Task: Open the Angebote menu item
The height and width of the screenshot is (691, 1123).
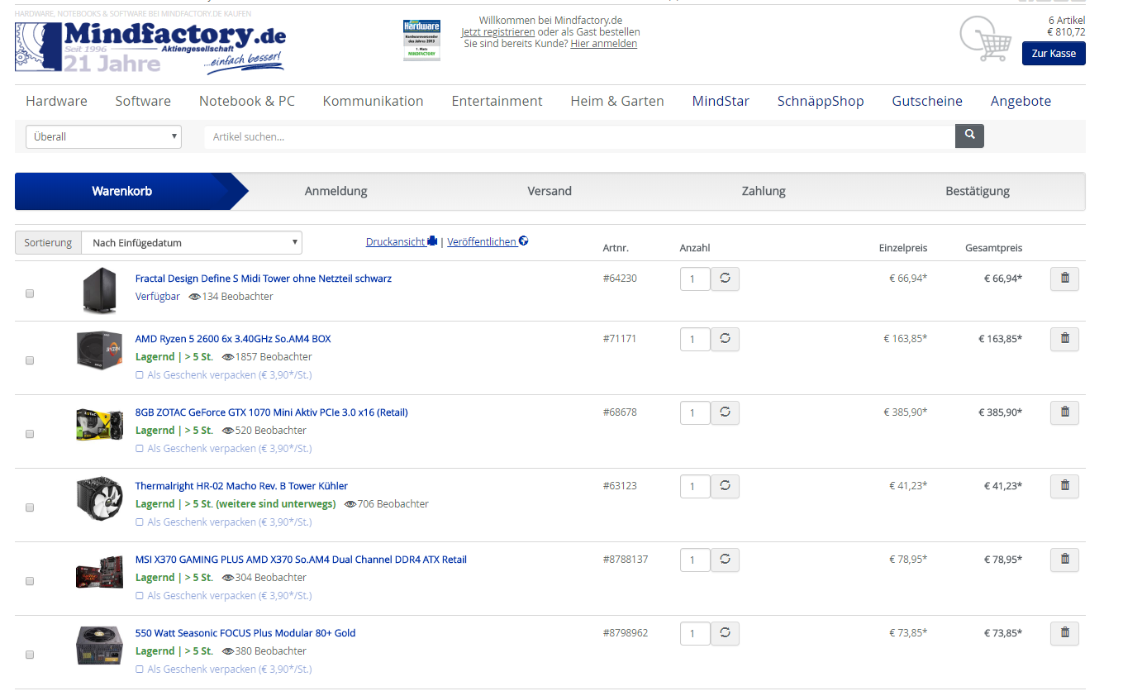Action: pos(1021,101)
